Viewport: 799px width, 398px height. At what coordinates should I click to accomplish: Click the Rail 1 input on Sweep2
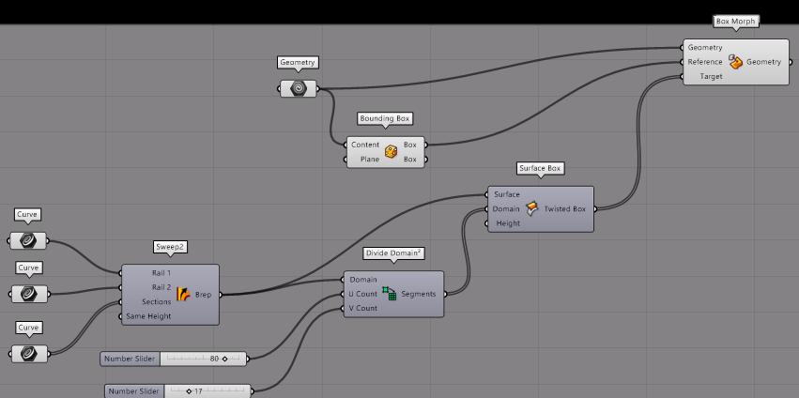pyautogui.click(x=161, y=273)
